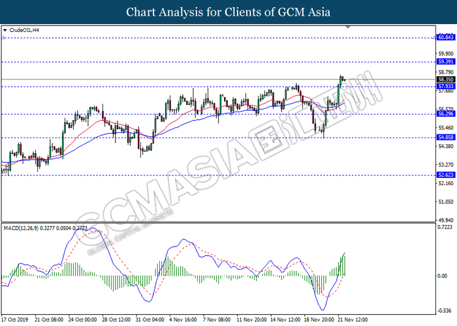This screenshot has width=457, height=326.
Task: Click the dropdown arrow beside CrudeOIL,H4
Action: 5,30
